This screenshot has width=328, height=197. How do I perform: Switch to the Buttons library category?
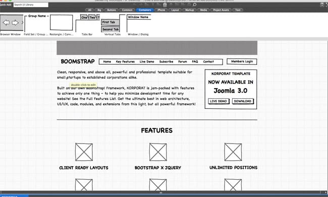coord(112,10)
